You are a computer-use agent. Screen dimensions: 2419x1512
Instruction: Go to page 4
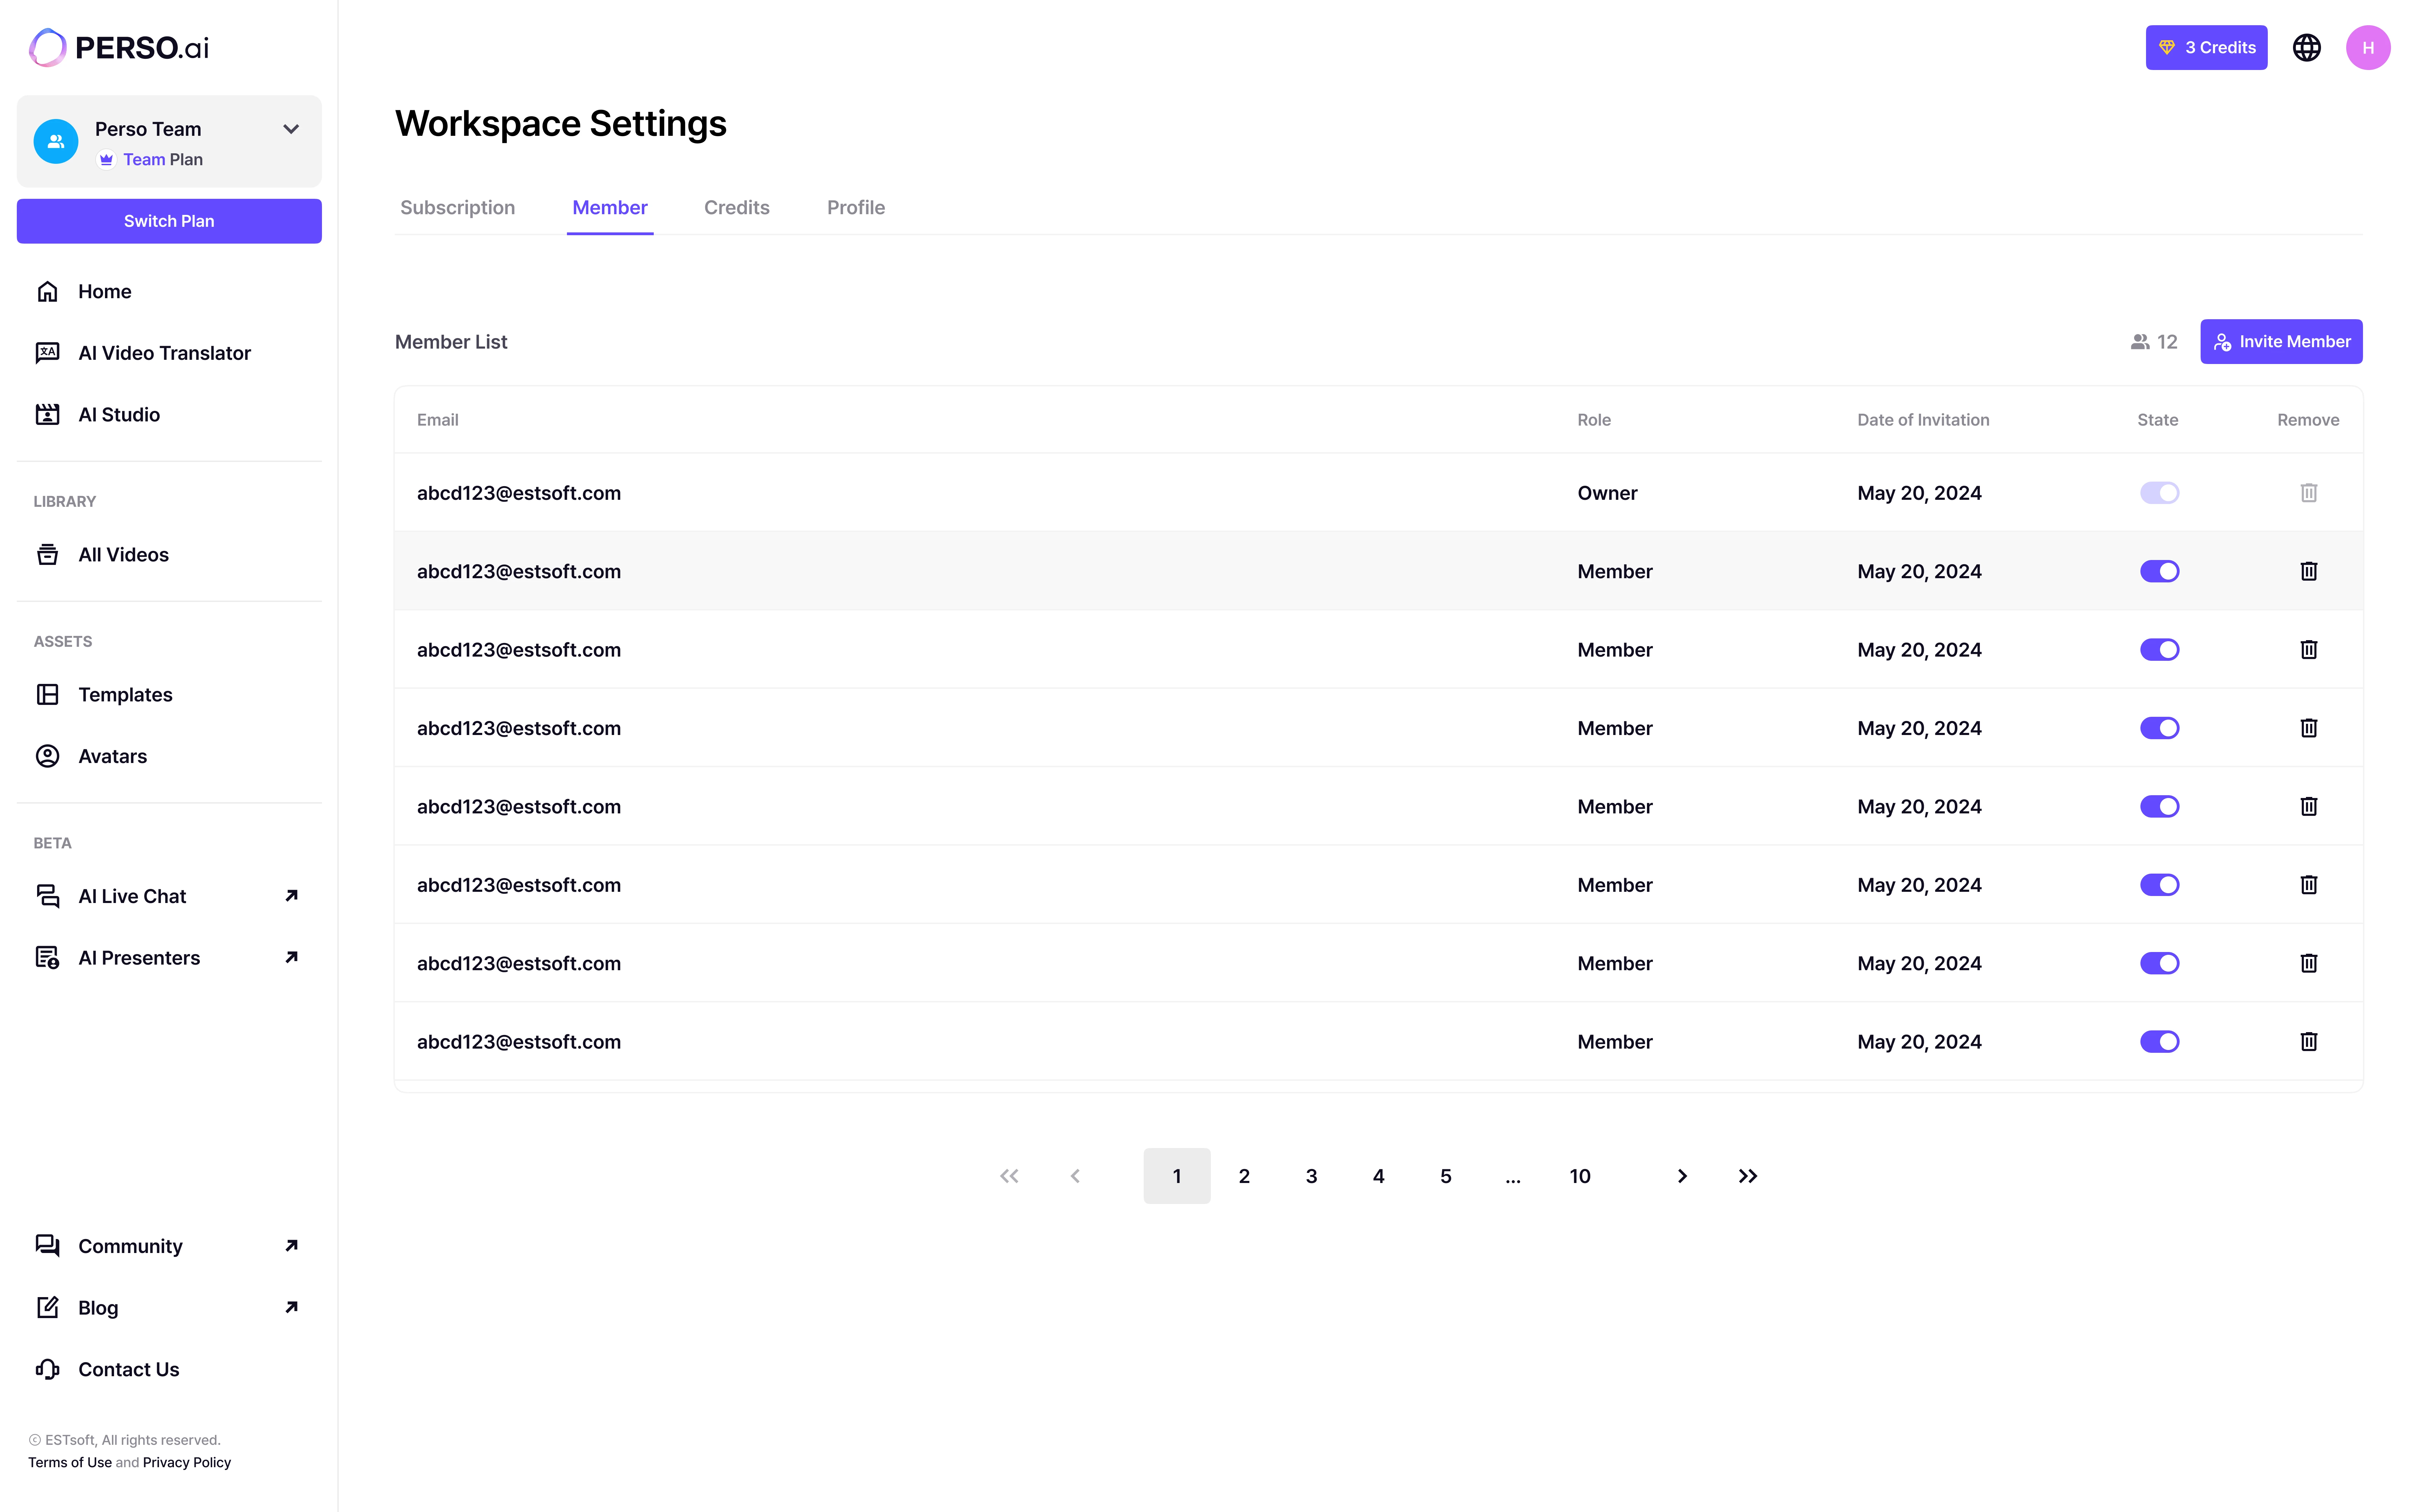[x=1379, y=1176]
